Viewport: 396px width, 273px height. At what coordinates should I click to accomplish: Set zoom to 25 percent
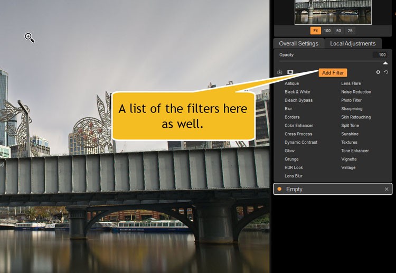350,31
